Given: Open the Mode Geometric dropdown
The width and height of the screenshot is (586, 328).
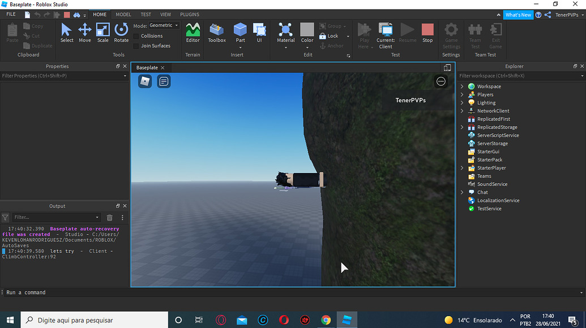Looking at the screenshot, I should pos(164,25).
